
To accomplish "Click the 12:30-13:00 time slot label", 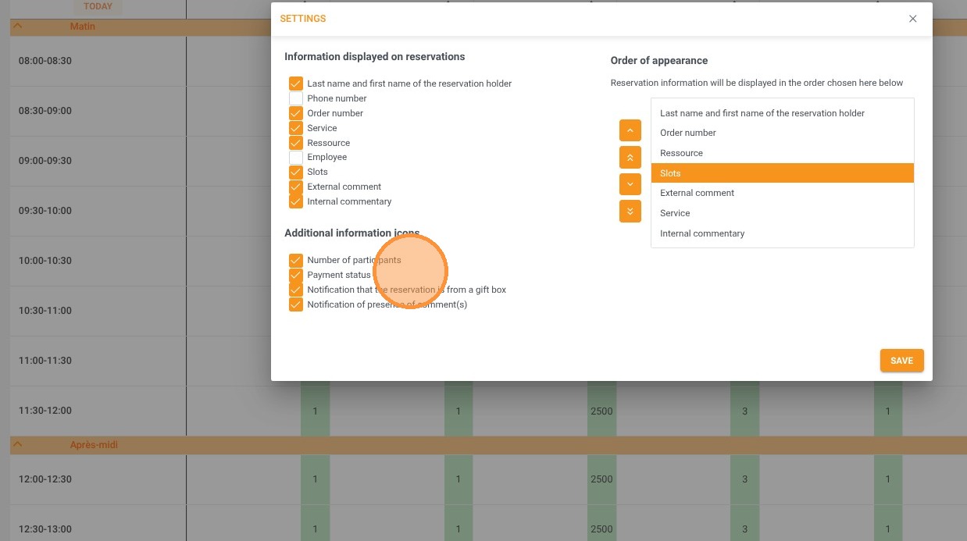I will [45, 529].
